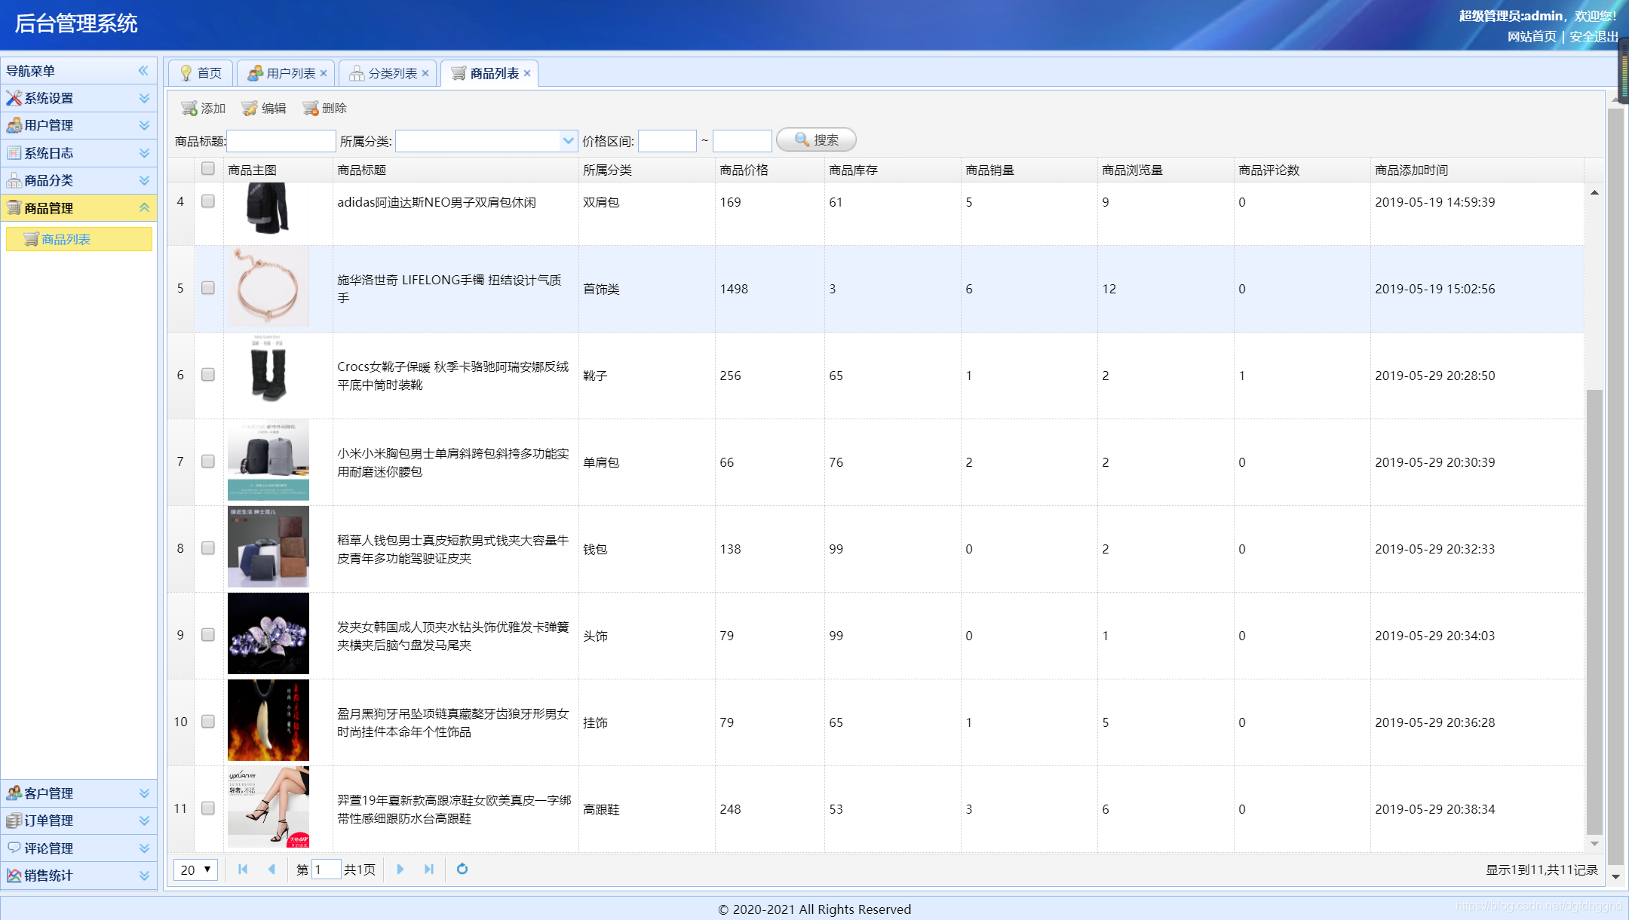Expand the 订单管理 accordion section
This screenshot has height=920, width=1629.
[x=144, y=820]
